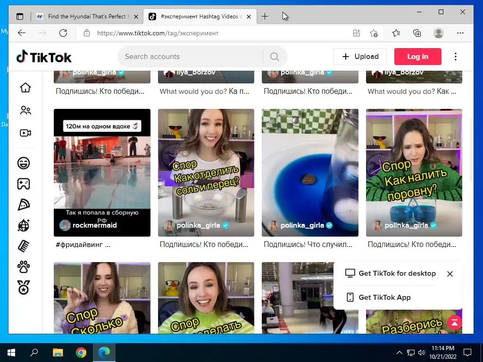The height and width of the screenshot is (362, 483).
Task: Add this page to favorites
Action: click(x=374, y=33)
